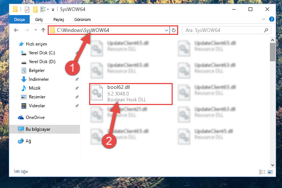Click into the Ara: SysWOW64 search field
Screen dimensions: 282x188
224,30
